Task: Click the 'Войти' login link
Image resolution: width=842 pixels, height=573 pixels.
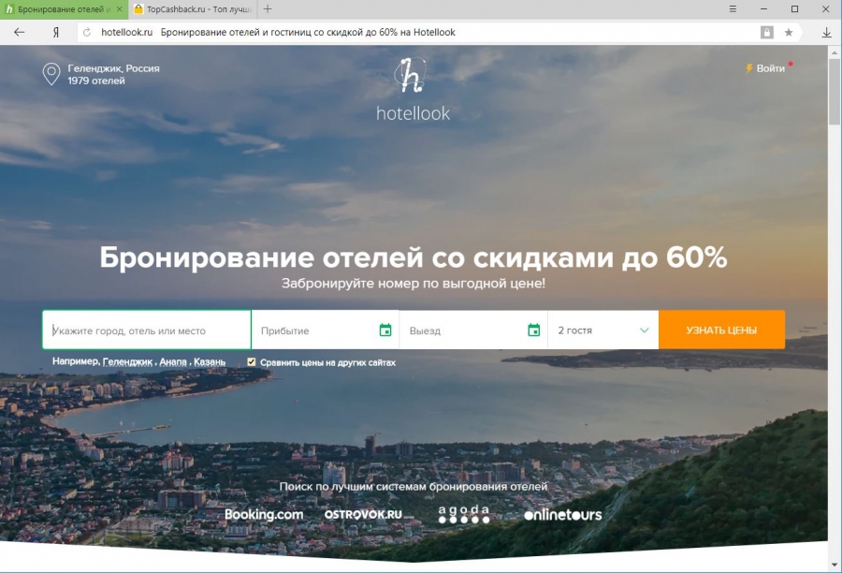Action: [x=771, y=68]
